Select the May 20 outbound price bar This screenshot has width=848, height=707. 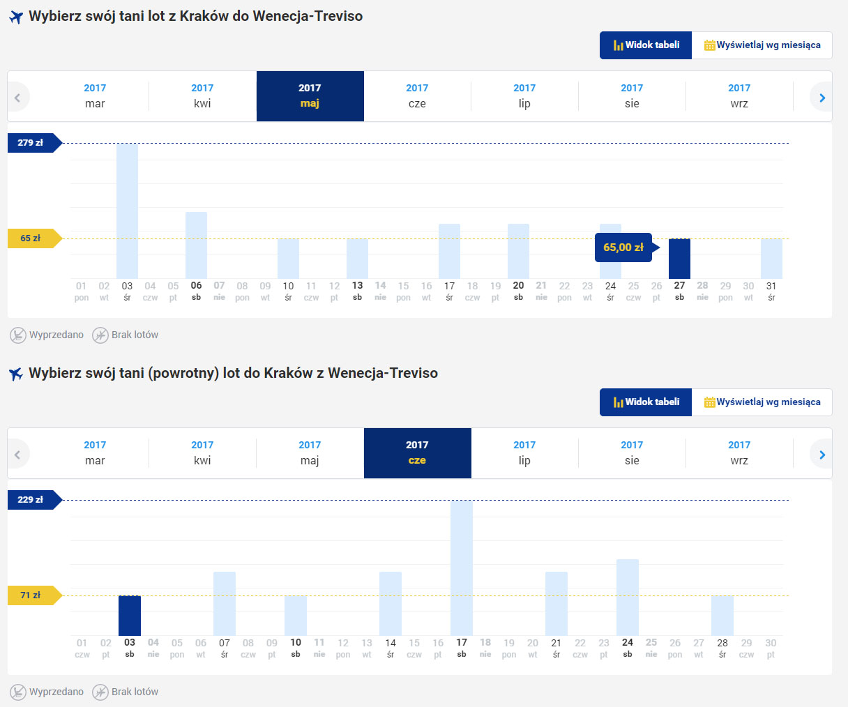[518, 251]
